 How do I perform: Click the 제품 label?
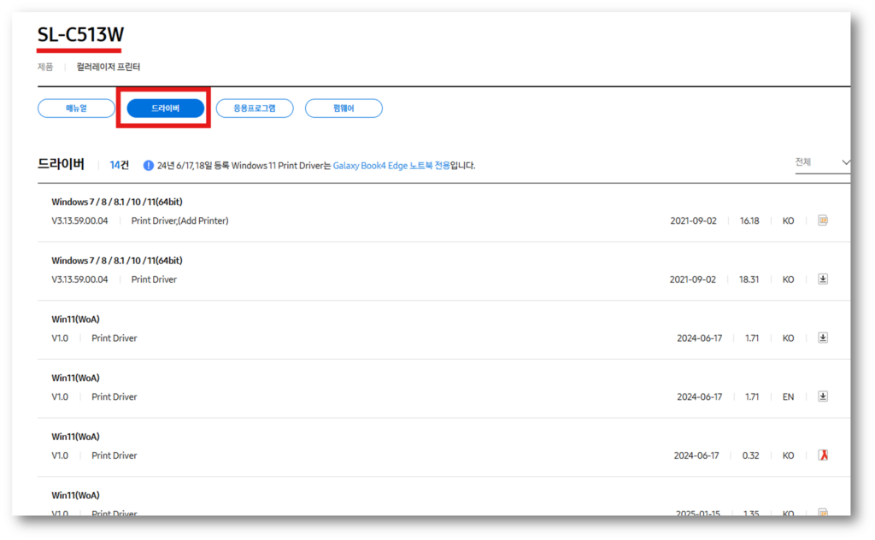pos(45,67)
